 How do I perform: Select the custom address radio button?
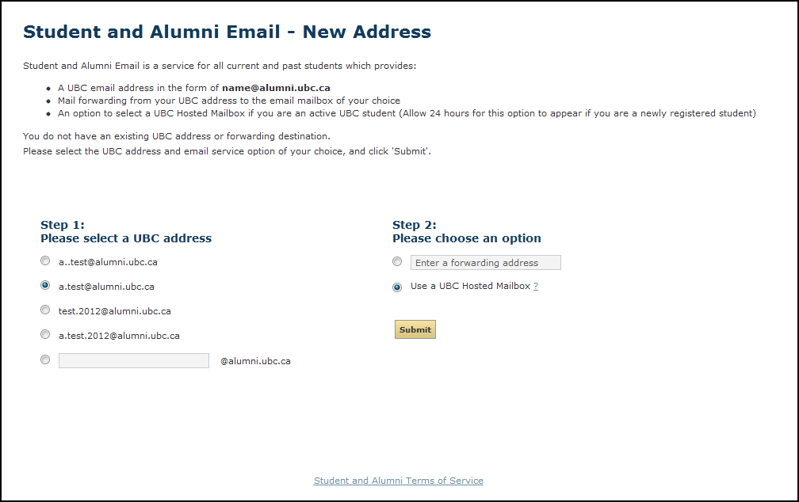(x=45, y=359)
